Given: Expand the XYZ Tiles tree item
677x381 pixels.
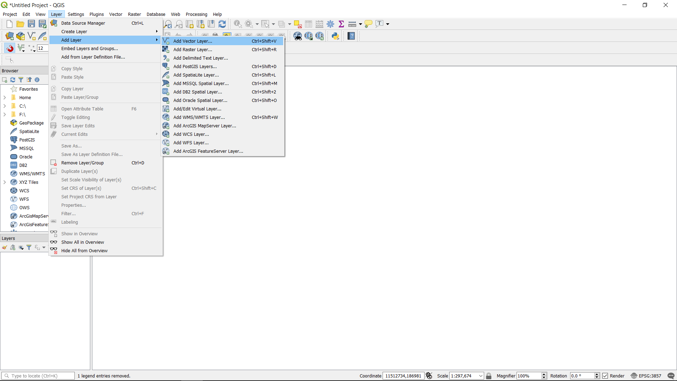Looking at the screenshot, I should [x=5, y=182].
